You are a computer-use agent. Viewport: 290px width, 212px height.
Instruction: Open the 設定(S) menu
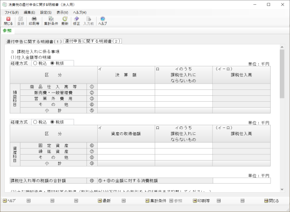[x=46, y=12]
